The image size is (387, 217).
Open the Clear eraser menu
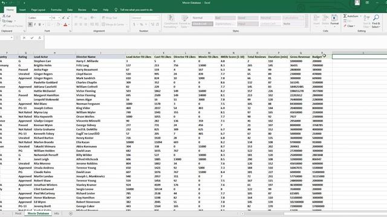point(350,26)
